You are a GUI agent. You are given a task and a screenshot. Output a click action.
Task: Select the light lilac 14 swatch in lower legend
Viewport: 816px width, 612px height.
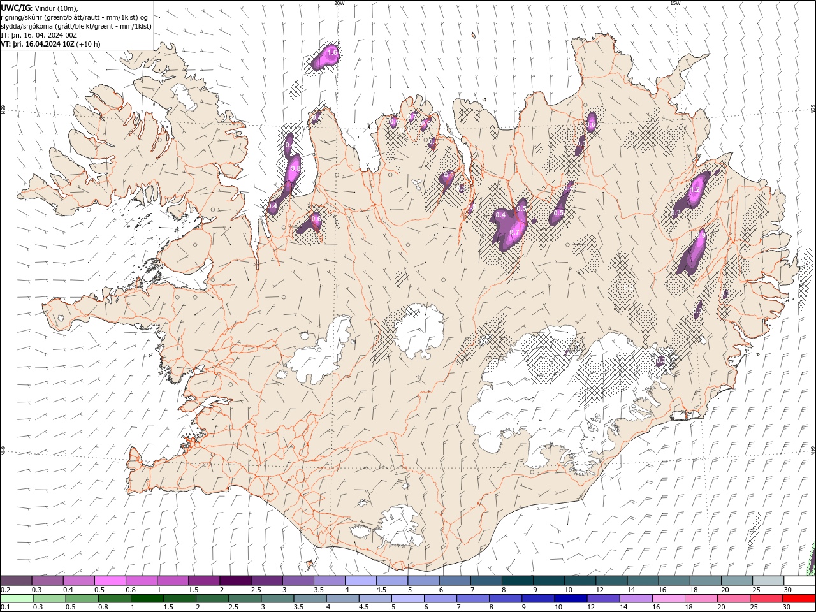pyautogui.click(x=636, y=599)
